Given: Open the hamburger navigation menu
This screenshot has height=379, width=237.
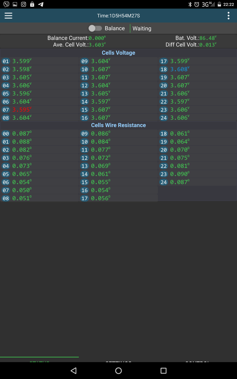Looking at the screenshot, I should [8, 16].
